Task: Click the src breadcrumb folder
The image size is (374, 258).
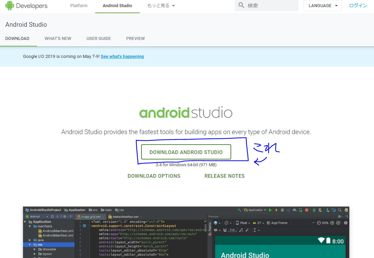Action: click(x=93, y=210)
